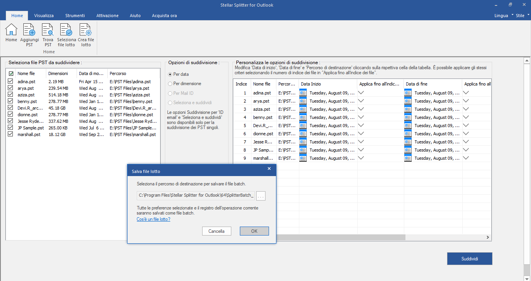Open the Strumenti tab
The width and height of the screenshot is (531, 281).
75,16
